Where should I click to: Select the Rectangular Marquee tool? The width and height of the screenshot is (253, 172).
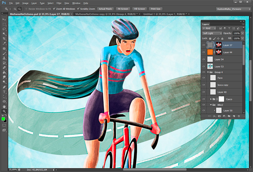pyautogui.click(x=4, y=24)
